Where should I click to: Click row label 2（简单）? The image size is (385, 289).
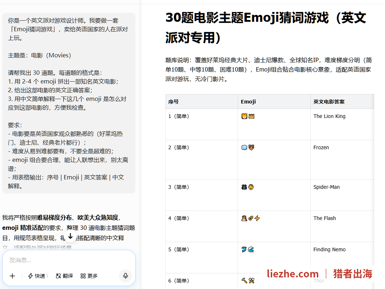(x=179, y=147)
